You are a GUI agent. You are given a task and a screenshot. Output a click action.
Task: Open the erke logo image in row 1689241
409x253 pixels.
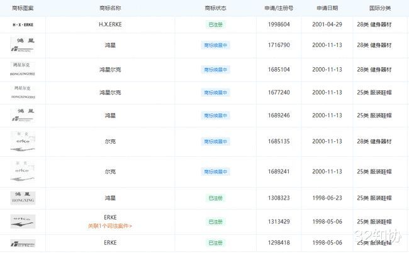point(23,171)
